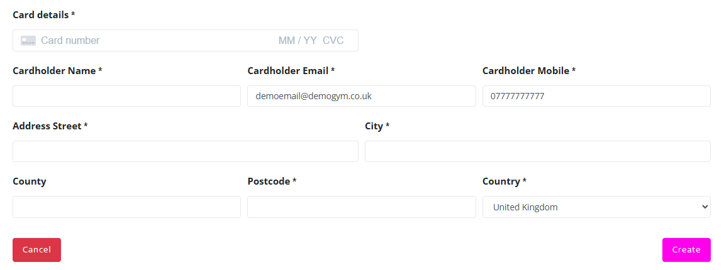Image resolution: width=724 pixels, height=270 pixels.
Task: Click the Card details label
Action: pyautogui.click(x=41, y=14)
